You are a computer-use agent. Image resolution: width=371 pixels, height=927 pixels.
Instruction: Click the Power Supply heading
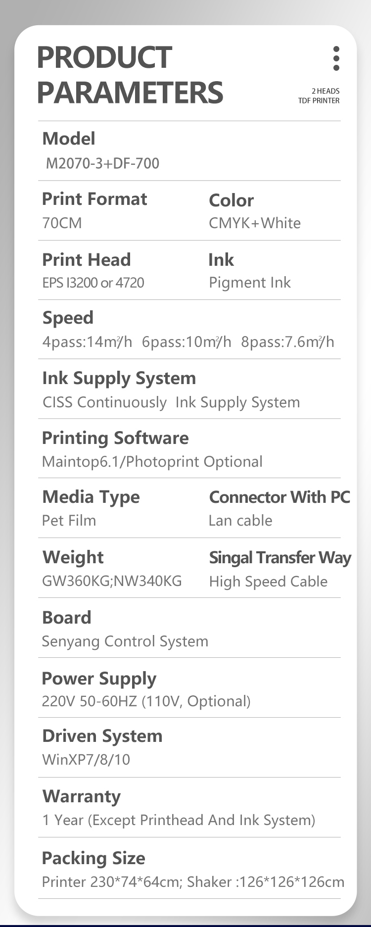[x=99, y=679]
